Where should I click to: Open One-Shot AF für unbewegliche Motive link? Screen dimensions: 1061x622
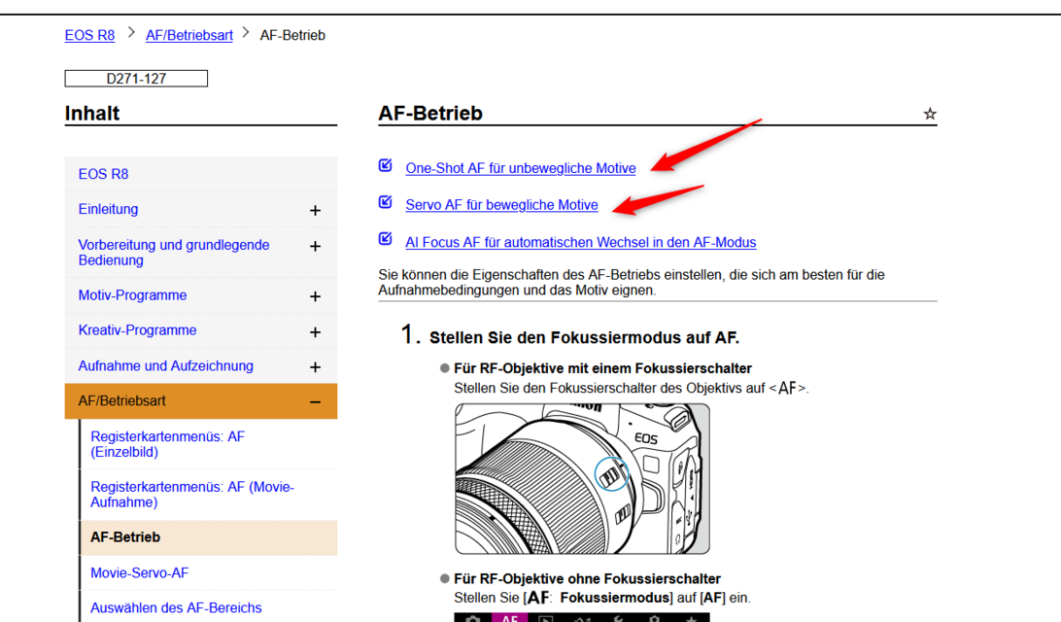tap(520, 168)
